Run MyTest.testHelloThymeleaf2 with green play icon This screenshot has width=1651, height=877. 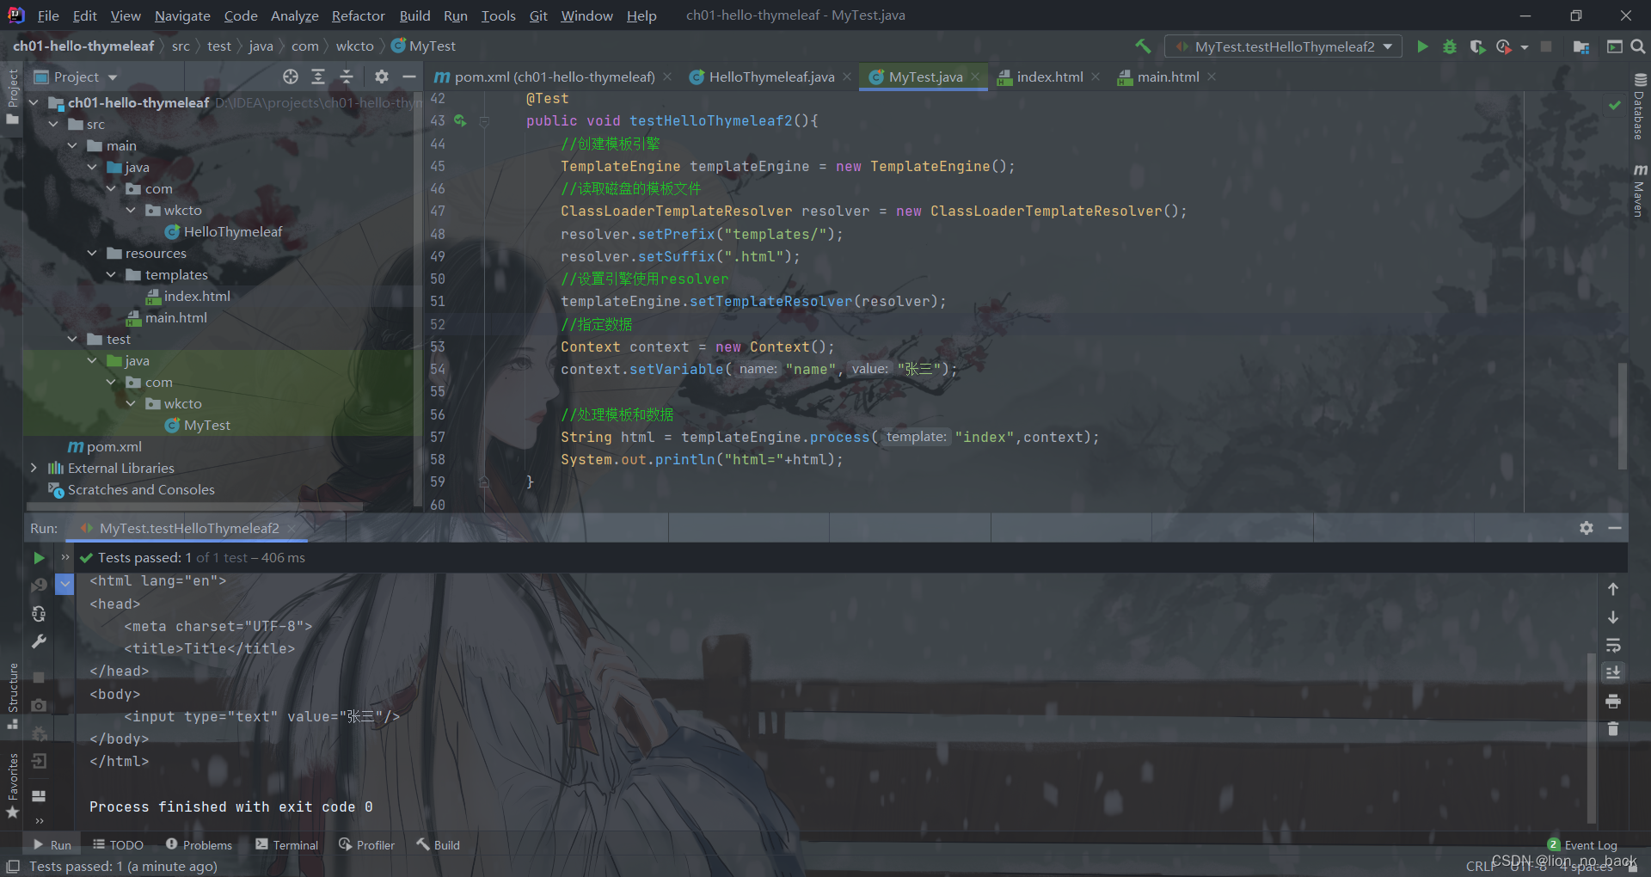click(x=1422, y=46)
